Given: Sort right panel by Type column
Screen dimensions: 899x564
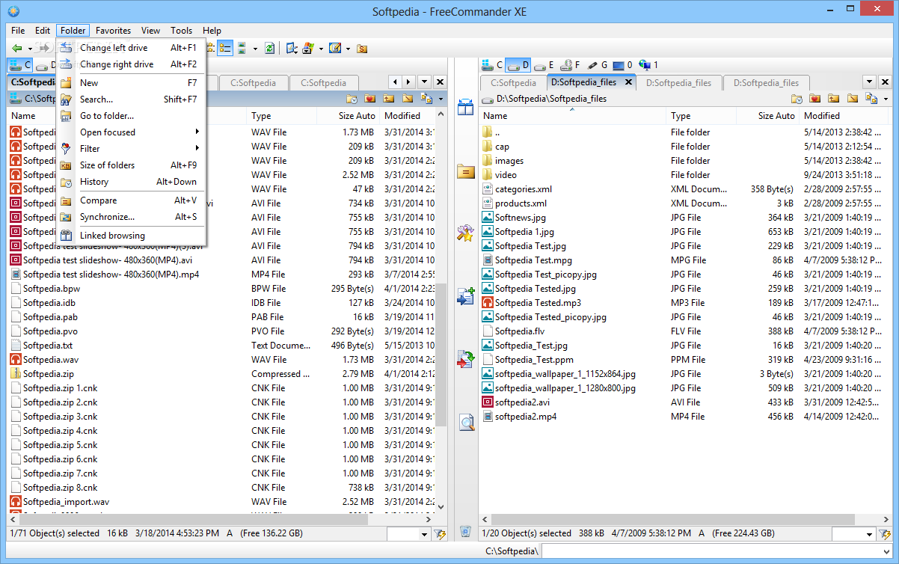Looking at the screenshot, I should [701, 116].
